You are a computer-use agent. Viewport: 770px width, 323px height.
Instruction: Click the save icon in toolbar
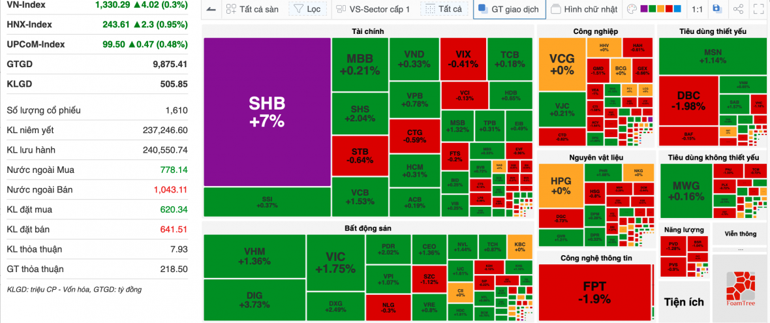click(x=717, y=9)
